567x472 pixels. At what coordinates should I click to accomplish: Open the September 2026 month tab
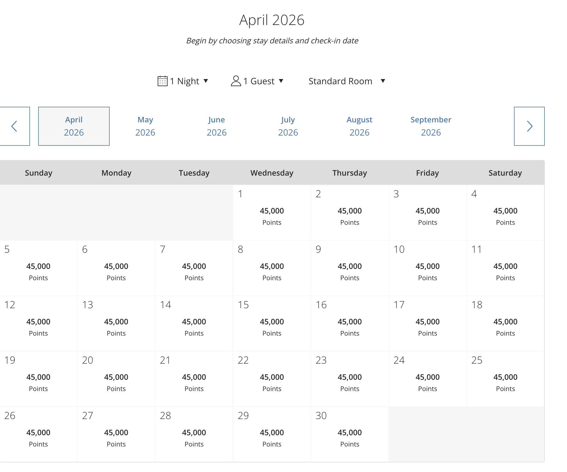[431, 126]
